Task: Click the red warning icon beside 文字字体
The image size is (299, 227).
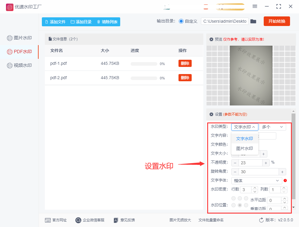Action: click(285, 180)
